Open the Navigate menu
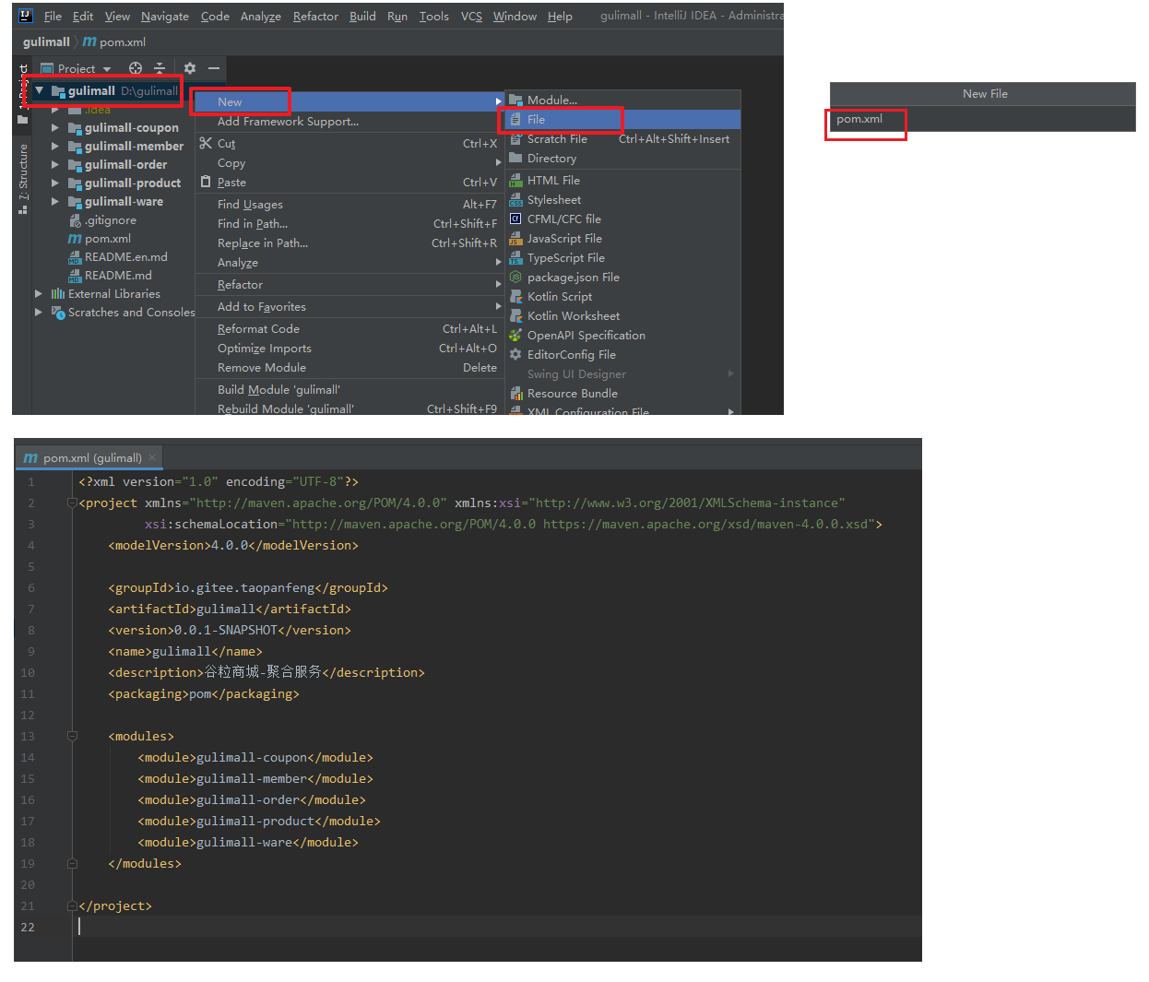The height and width of the screenshot is (982, 1149). tap(165, 16)
